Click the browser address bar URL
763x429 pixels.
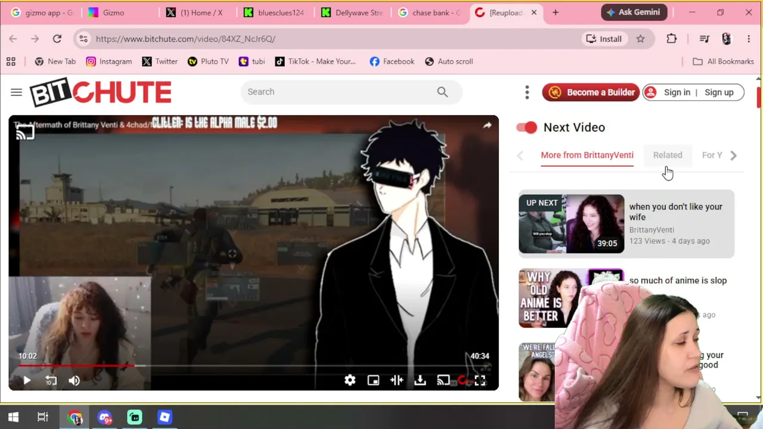(x=185, y=39)
